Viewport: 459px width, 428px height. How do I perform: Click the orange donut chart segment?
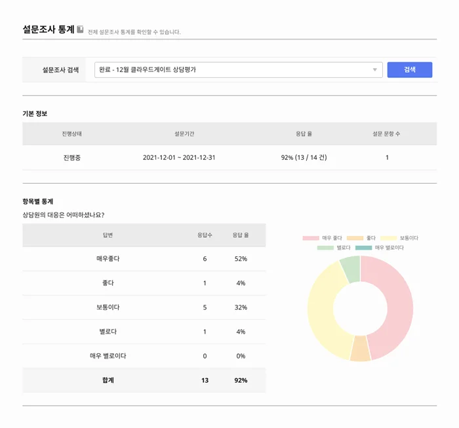click(x=361, y=349)
